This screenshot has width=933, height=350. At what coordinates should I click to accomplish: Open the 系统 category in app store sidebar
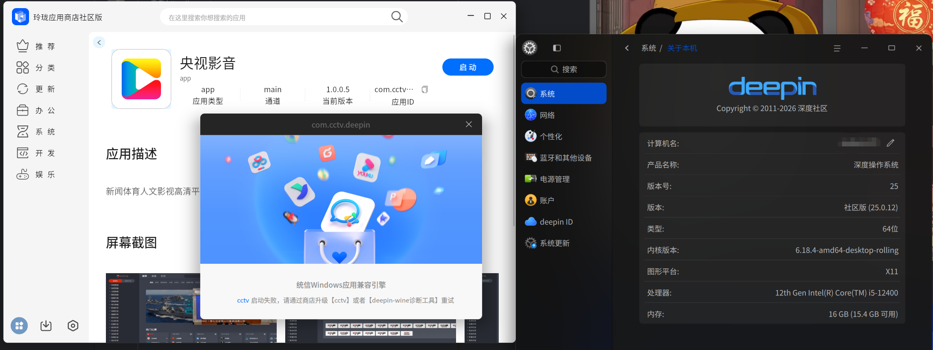point(37,131)
